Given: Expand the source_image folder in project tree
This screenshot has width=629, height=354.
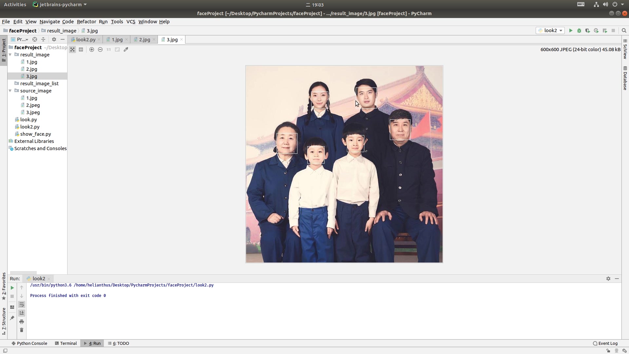Looking at the screenshot, I should pos(10,91).
